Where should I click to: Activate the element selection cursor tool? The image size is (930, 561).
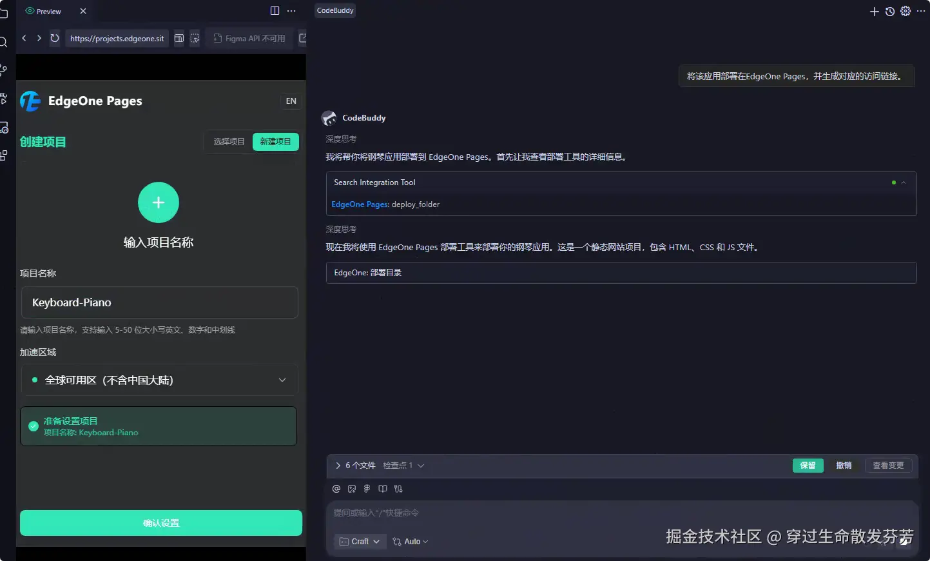coord(195,39)
